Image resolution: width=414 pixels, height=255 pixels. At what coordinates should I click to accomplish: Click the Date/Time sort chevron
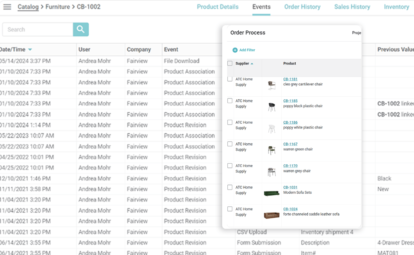(x=29, y=49)
